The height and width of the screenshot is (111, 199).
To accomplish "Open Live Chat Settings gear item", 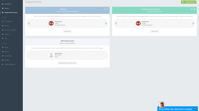I will 6,26.
